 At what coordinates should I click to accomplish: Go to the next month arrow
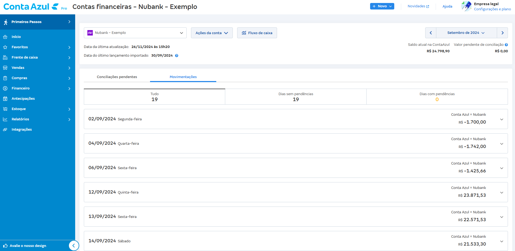coord(502,33)
